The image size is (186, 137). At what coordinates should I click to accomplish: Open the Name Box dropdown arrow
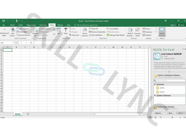pyautogui.click(x=13, y=43)
